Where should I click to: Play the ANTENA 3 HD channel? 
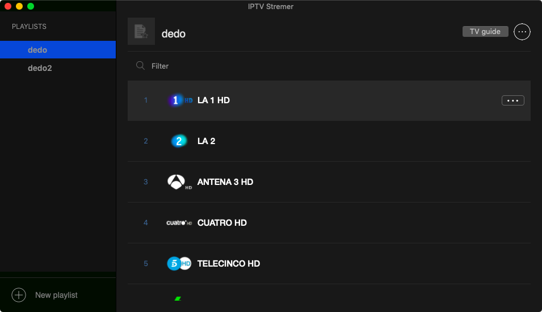225,182
